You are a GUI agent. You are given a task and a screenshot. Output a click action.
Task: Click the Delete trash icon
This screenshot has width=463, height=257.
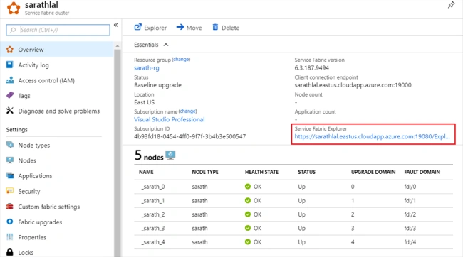tap(215, 27)
